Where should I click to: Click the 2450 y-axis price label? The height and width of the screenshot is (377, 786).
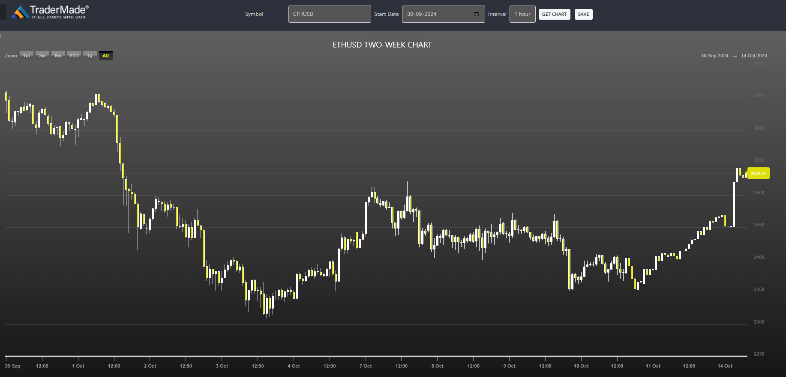(759, 225)
